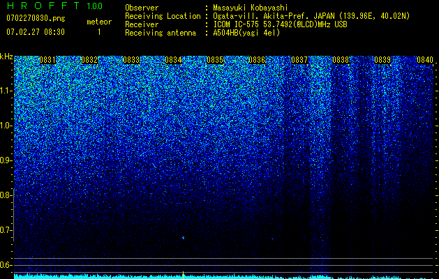439x279 pixels.
Task: Click the HROFFT title text
Action: pos(45,6)
